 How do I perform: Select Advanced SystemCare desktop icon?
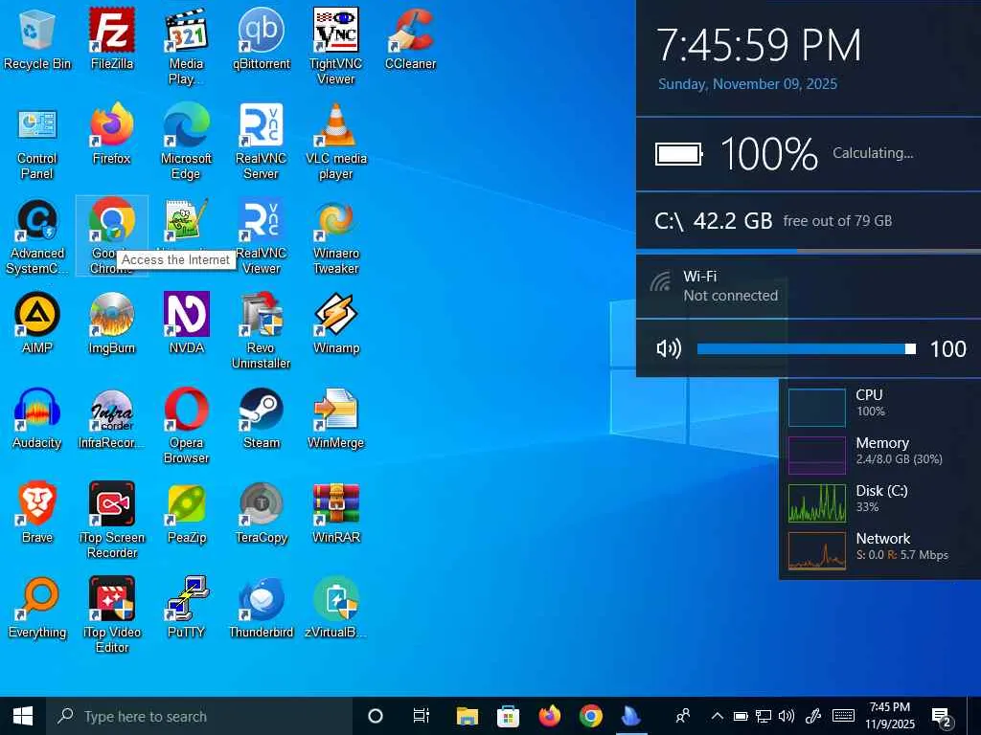[x=37, y=237]
